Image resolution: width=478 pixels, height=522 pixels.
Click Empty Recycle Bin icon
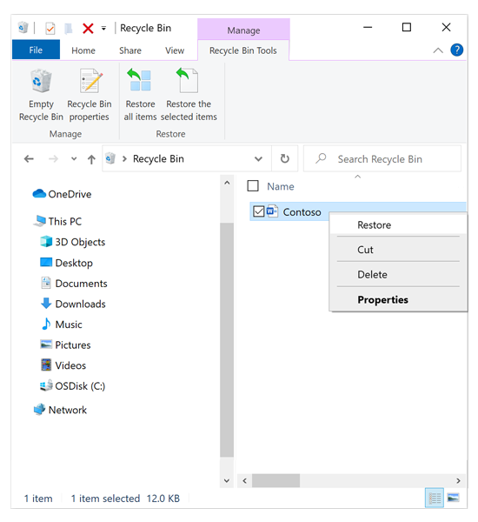coord(41,81)
